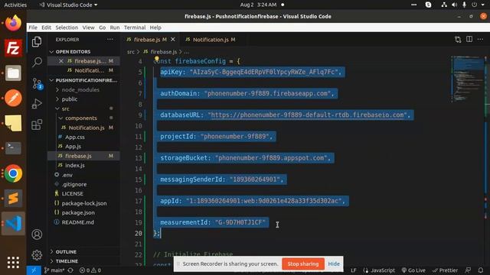The image size is (490, 275).
Task: Open Explorer views and more actions ellipsis
Action: (110, 40)
